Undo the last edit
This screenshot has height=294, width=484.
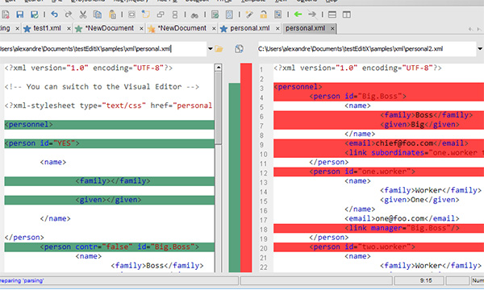(x=54, y=14)
